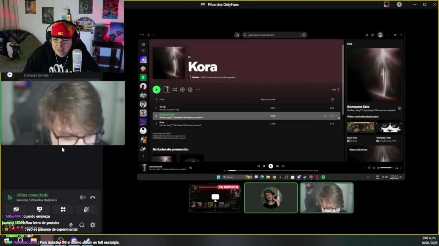
Task: Create a new playlist with sidebar plus
Action: pos(143,51)
